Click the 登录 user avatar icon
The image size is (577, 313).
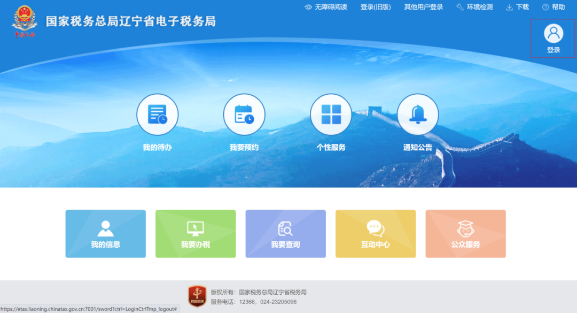point(553,34)
